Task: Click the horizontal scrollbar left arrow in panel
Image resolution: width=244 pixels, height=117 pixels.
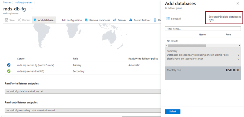Action: pos(166,46)
